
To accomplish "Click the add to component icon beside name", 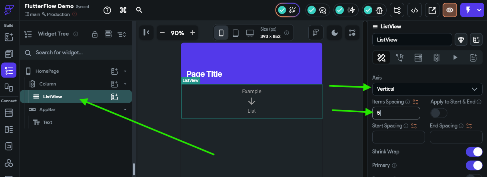I will (x=476, y=40).
